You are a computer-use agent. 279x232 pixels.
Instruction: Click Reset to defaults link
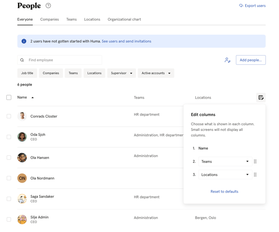coord(224,191)
